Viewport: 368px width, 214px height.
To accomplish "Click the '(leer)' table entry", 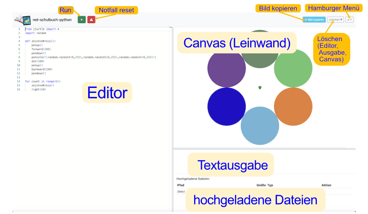I will pyautogui.click(x=181, y=191).
